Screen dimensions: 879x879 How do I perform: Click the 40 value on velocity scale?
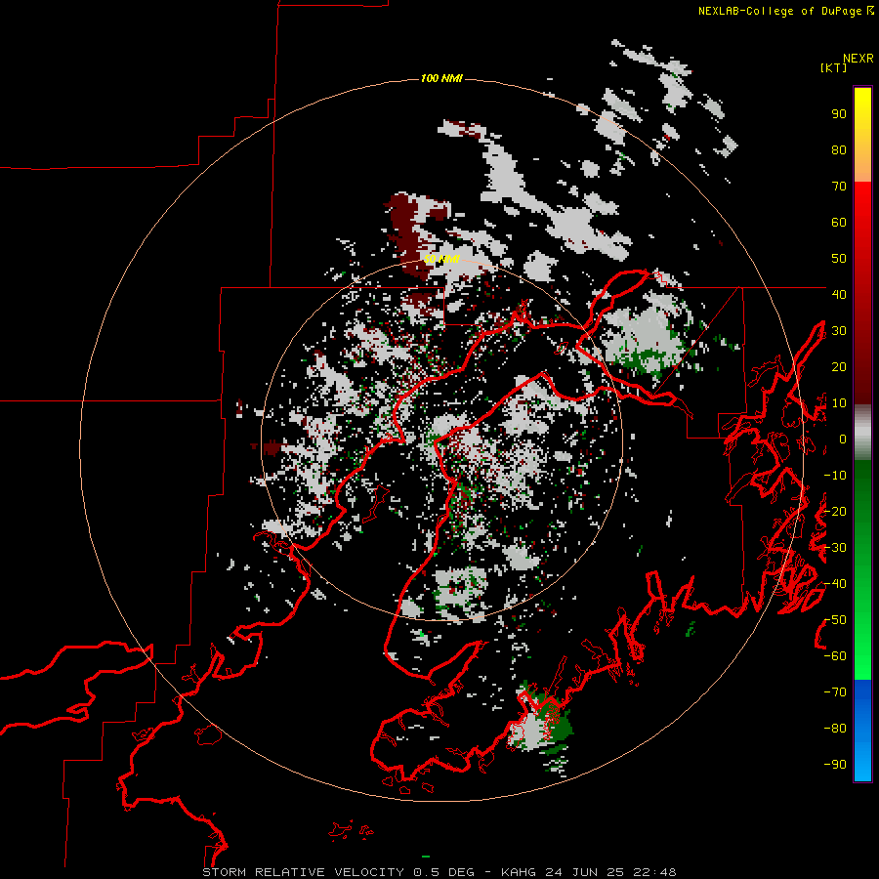839,294
